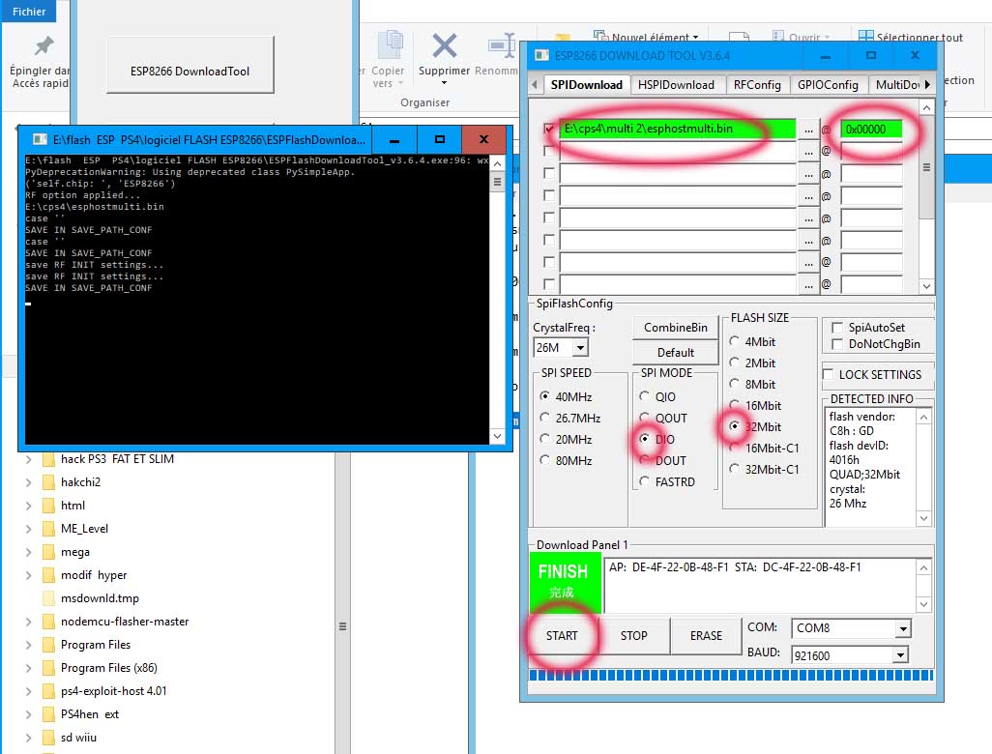Image resolution: width=992 pixels, height=754 pixels.
Task: Tick the LOCK SETTINGS checkbox
Action: pos(828,374)
